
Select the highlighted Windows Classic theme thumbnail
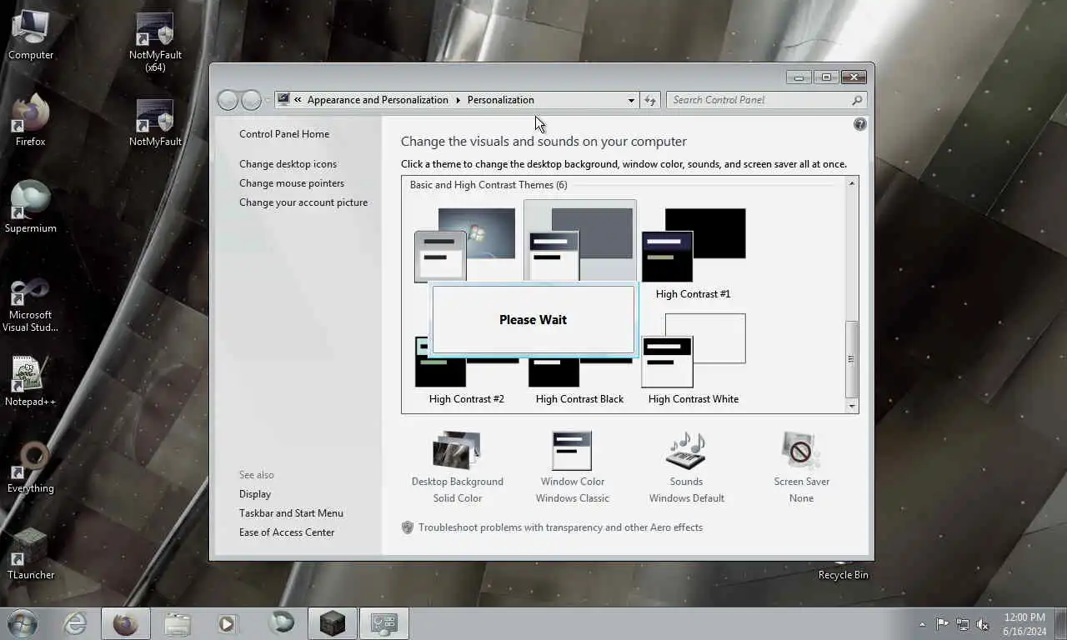pyautogui.click(x=580, y=242)
